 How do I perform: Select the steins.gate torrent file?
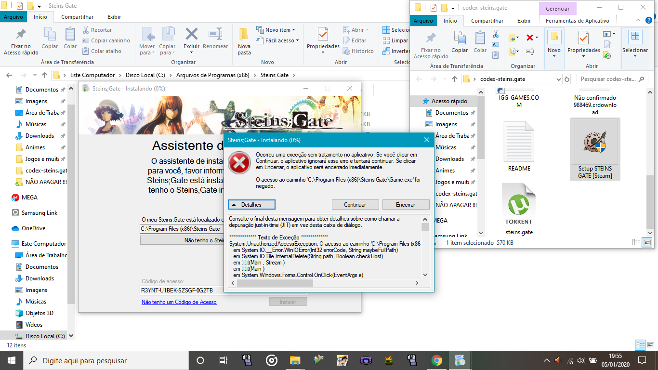pos(519,210)
